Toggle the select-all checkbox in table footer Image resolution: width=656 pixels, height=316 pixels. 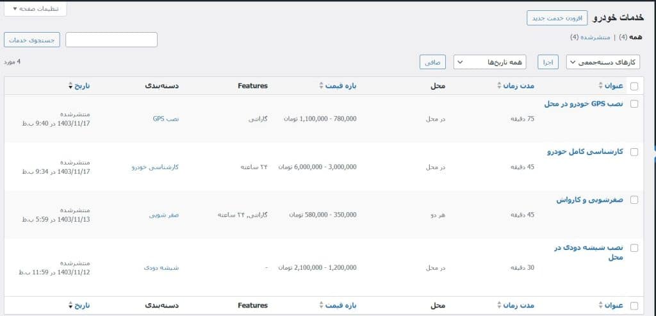pyautogui.click(x=634, y=306)
